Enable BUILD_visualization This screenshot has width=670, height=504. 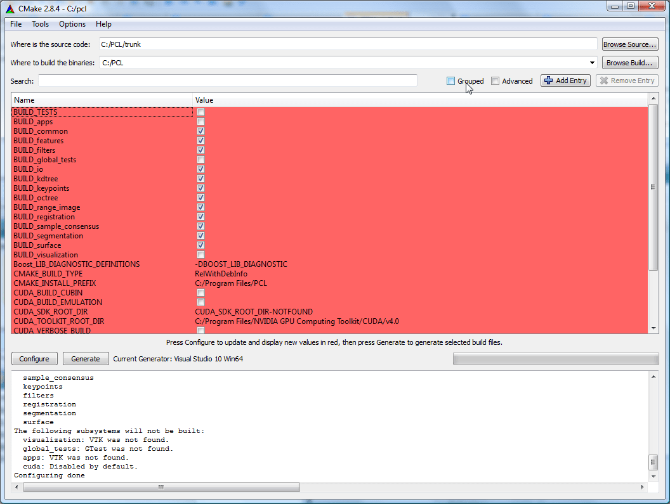[x=200, y=255]
